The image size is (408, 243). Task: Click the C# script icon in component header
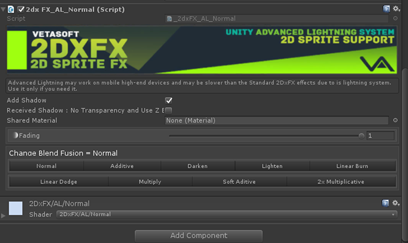(11, 10)
